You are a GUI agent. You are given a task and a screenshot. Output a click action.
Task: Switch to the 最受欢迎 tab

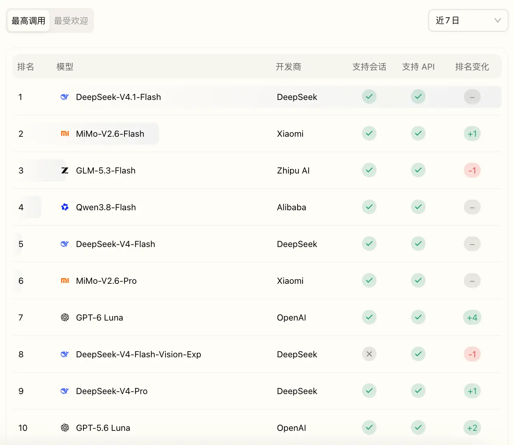[71, 21]
